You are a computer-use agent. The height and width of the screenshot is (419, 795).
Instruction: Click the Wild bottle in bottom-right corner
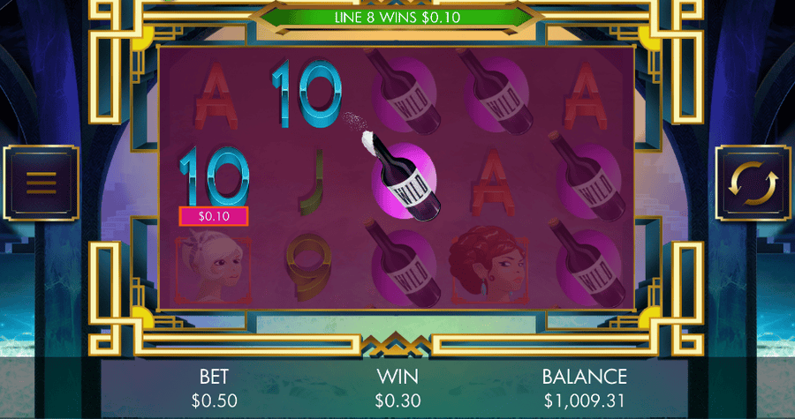pyautogui.click(x=587, y=262)
